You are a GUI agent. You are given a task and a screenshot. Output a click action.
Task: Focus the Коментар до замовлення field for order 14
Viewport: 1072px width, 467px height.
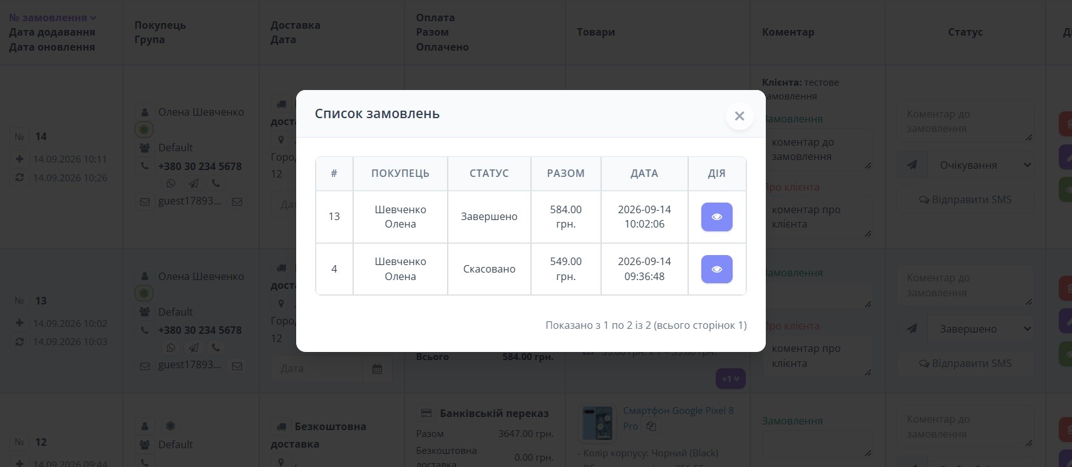966,121
